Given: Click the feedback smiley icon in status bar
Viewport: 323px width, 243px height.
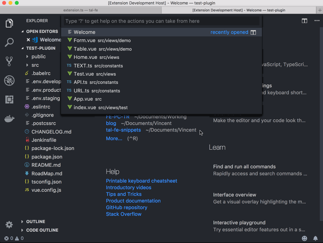Looking at the screenshot, I should [x=304, y=238].
